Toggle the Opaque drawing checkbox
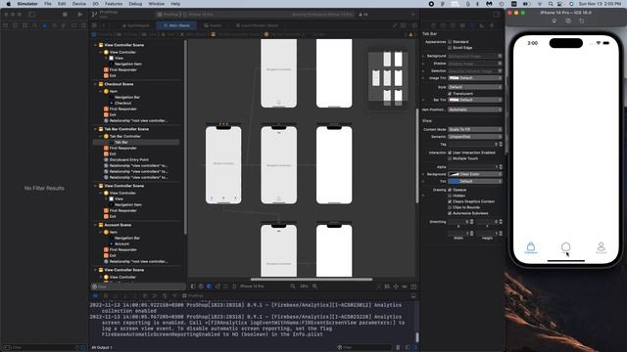This screenshot has width=627, height=352. point(450,190)
